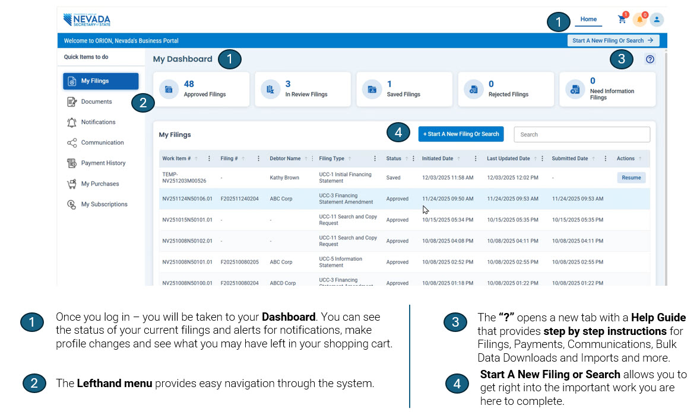The width and height of the screenshot is (700, 412).
Task: Click the Actions column header
Action: point(625,159)
